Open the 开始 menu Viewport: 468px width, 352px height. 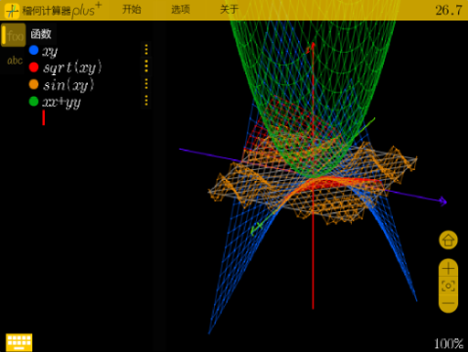coord(132,10)
